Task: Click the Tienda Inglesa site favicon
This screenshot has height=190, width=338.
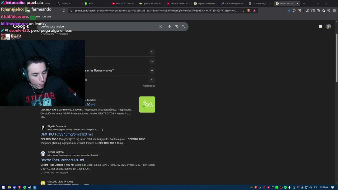Action: (43, 154)
